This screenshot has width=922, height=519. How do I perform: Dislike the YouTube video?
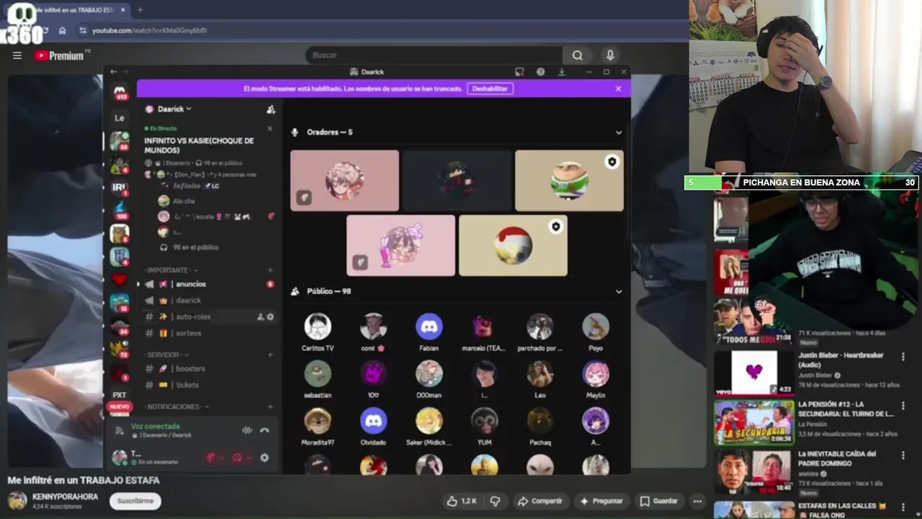495,501
